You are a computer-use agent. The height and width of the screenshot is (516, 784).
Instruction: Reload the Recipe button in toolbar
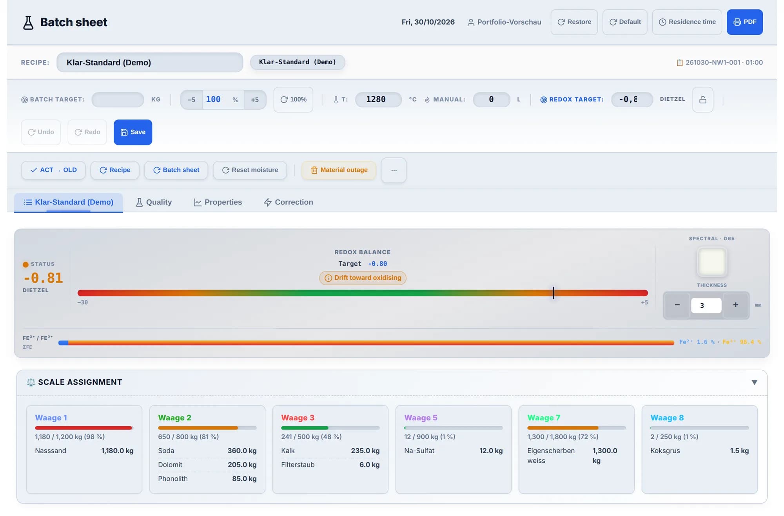click(115, 170)
